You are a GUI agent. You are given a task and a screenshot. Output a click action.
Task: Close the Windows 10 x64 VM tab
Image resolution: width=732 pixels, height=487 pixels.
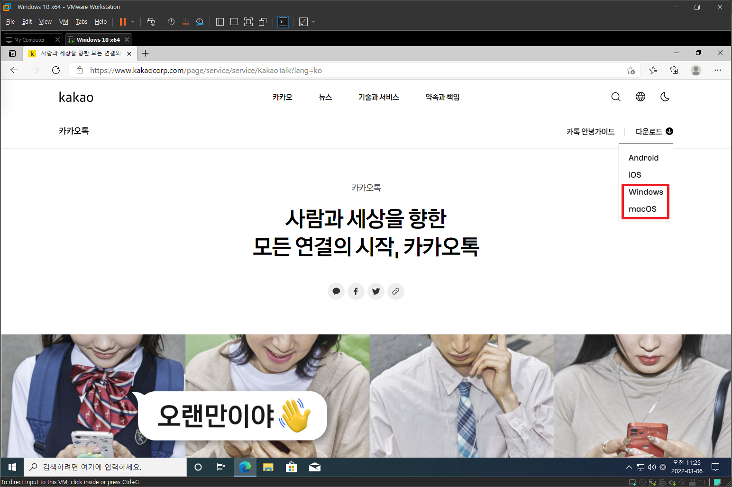point(127,40)
